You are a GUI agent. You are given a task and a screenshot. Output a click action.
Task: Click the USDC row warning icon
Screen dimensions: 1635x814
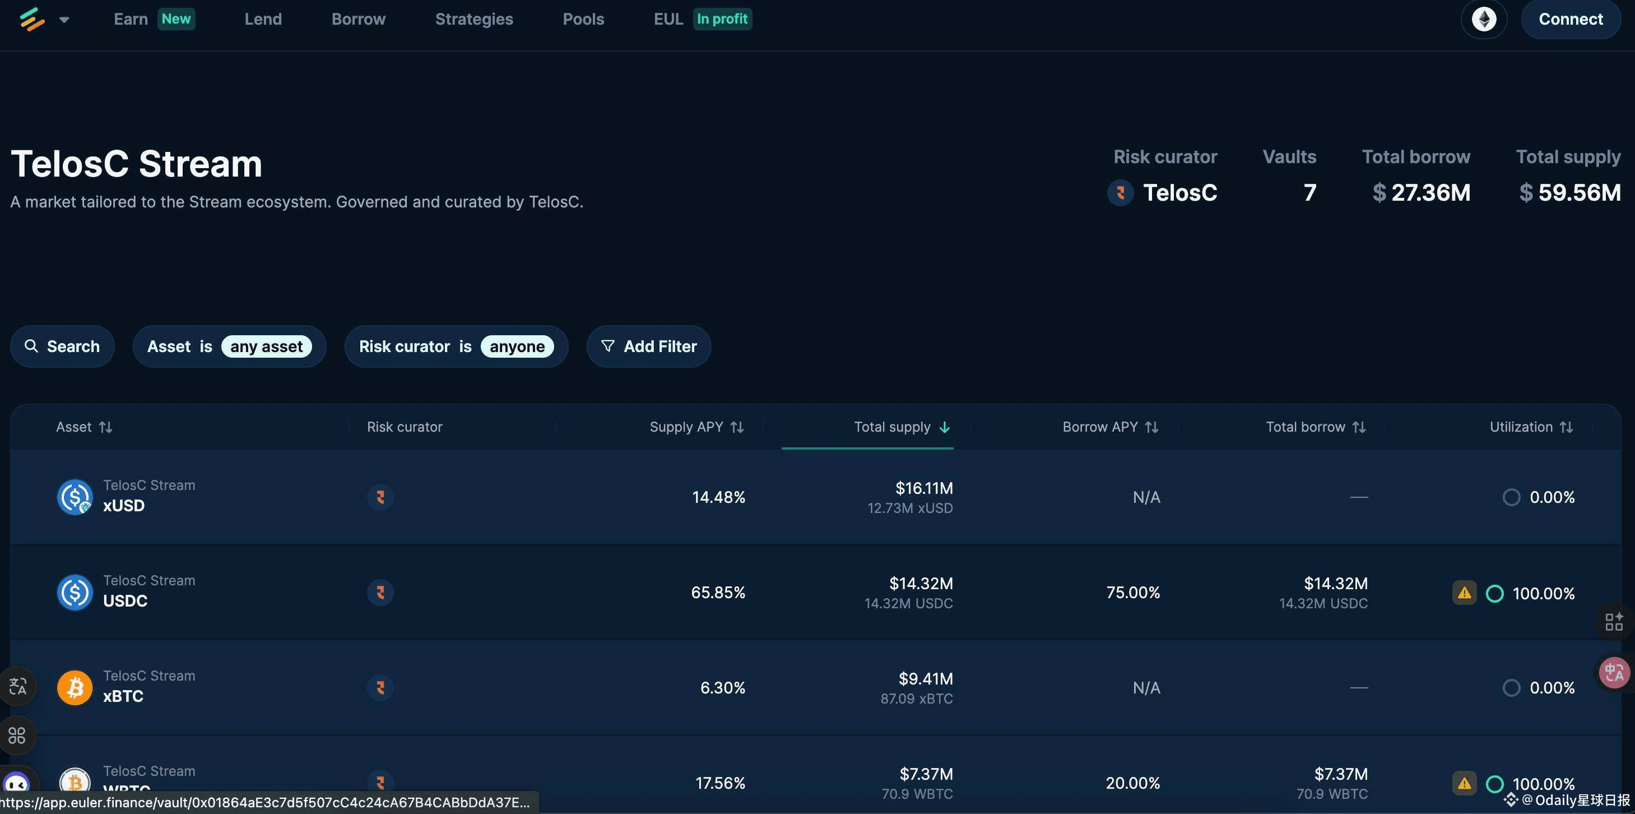coord(1464,593)
